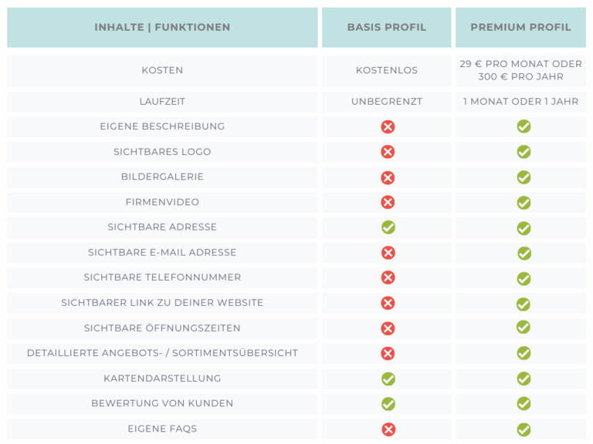This screenshot has height=444, width=593.
Task: Click the green check for Sichtbare Öffnungszeiten Premium
Action: pos(524,328)
